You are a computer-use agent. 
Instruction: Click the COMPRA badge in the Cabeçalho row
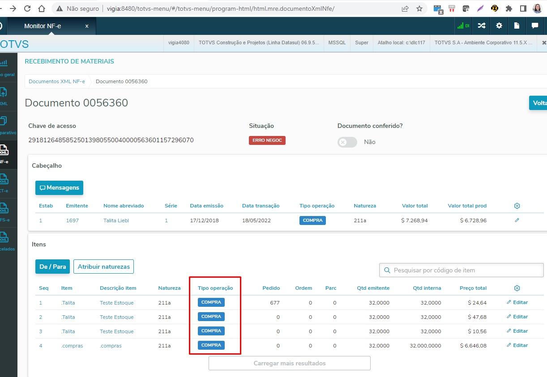(312, 220)
